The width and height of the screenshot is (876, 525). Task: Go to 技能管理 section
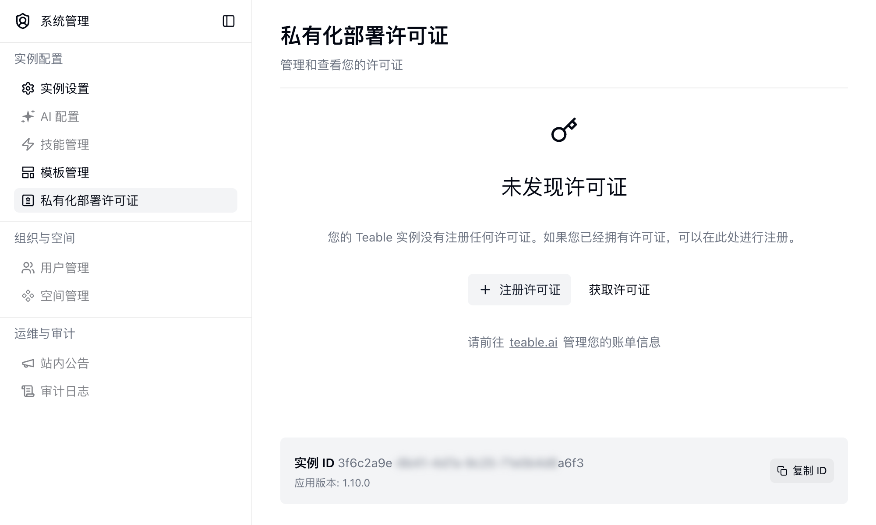[x=126, y=144]
